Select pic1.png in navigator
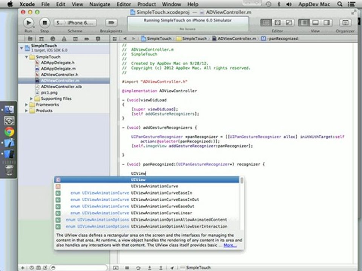 tap(49, 93)
